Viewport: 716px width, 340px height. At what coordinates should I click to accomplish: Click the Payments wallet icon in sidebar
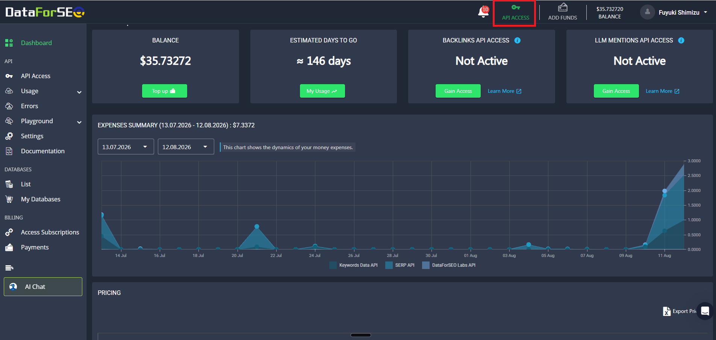(9, 247)
